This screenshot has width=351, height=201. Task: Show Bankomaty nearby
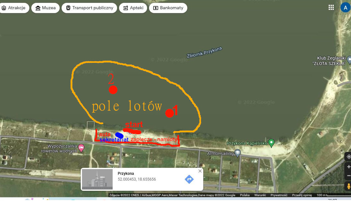tap(168, 8)
